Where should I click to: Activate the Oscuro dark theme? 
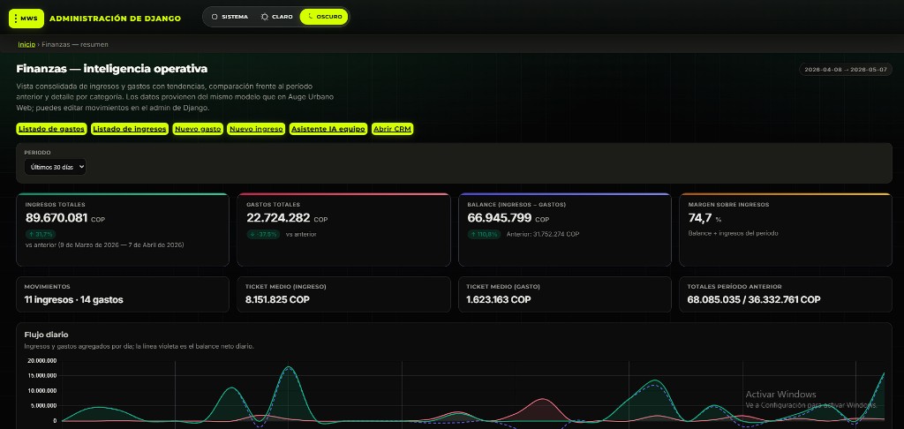[x=324, y=17]
